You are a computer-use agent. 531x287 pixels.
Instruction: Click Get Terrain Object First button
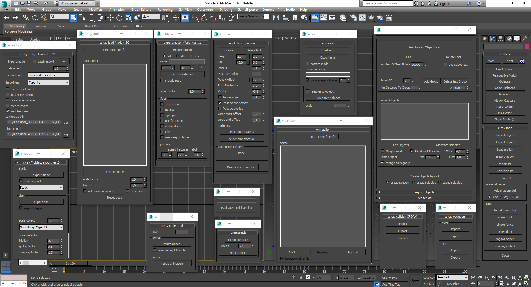pos(425,47)
